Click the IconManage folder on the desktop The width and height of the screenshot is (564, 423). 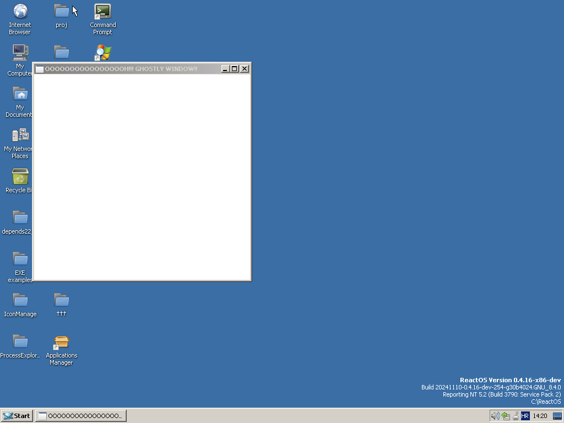[x=20, y=301]
